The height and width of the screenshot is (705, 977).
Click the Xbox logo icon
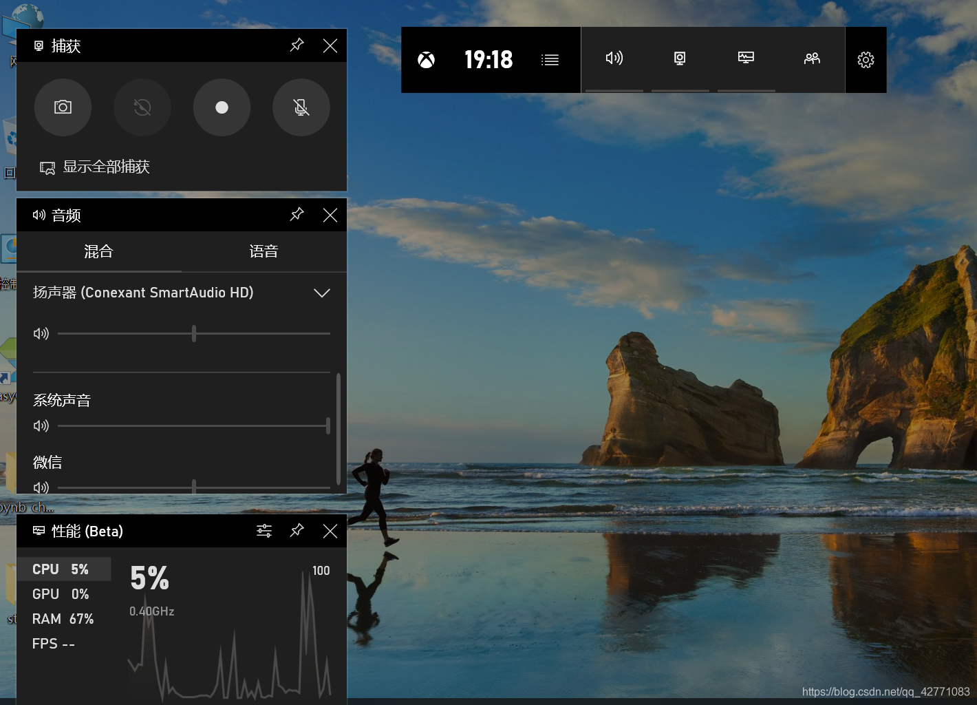point(427,60)
